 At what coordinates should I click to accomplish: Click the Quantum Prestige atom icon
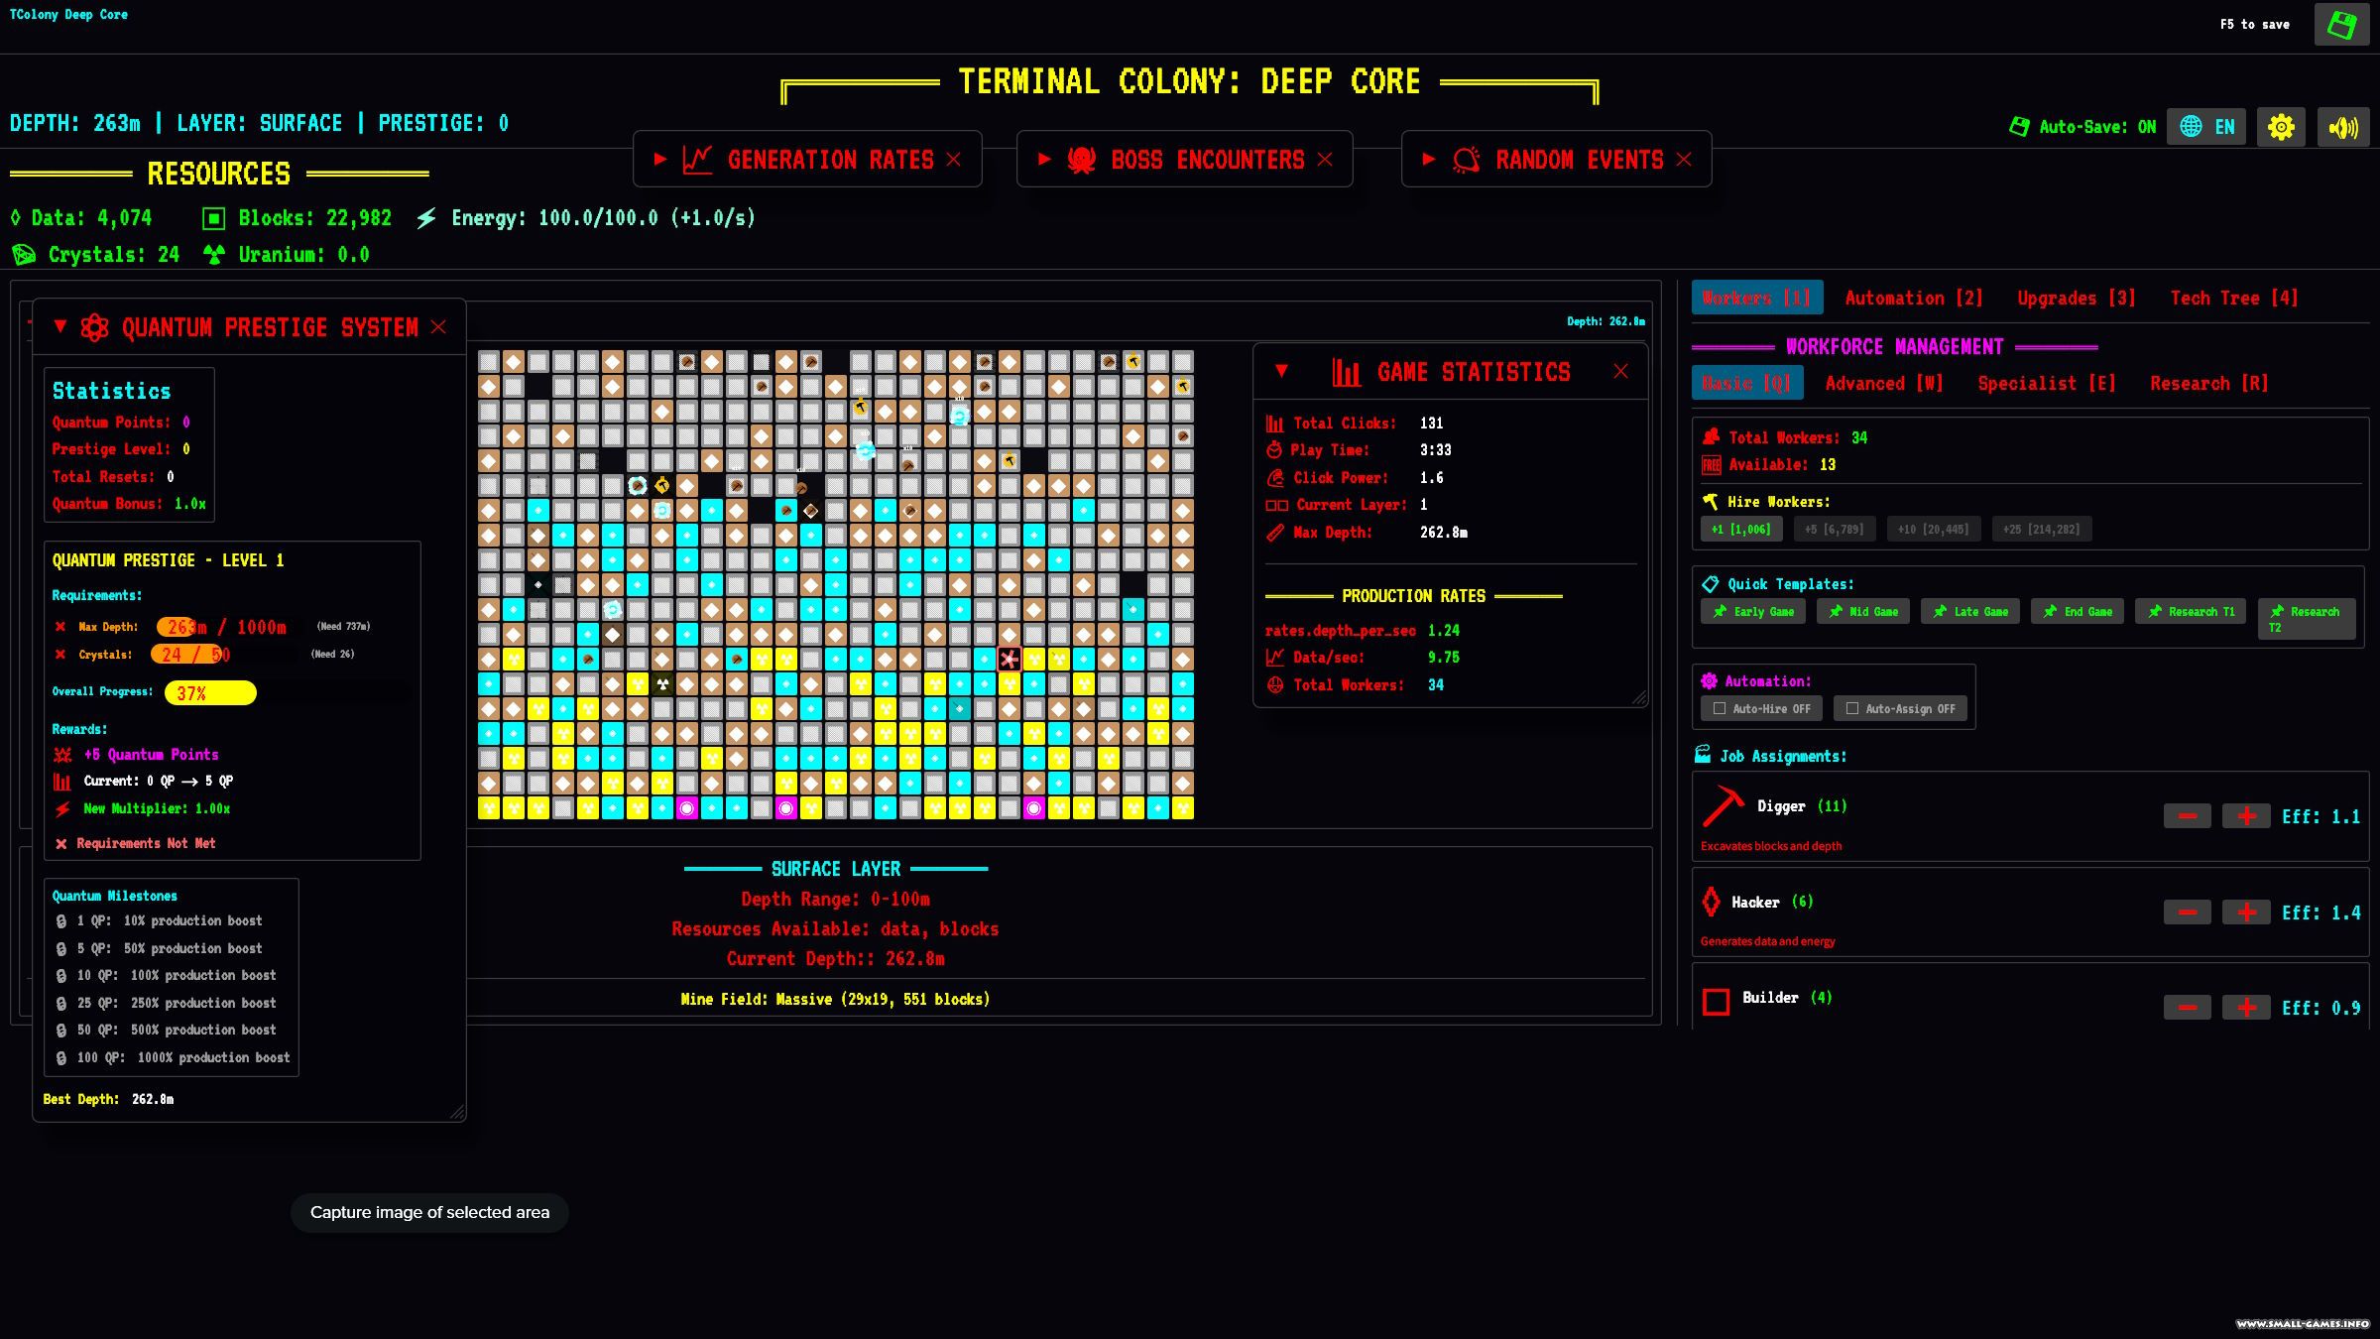click(94, 327)
